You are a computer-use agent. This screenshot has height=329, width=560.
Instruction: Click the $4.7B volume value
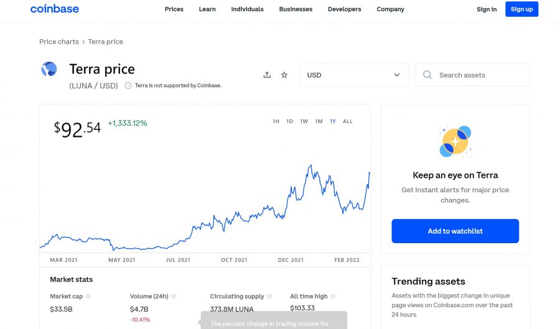click(139, 309)
